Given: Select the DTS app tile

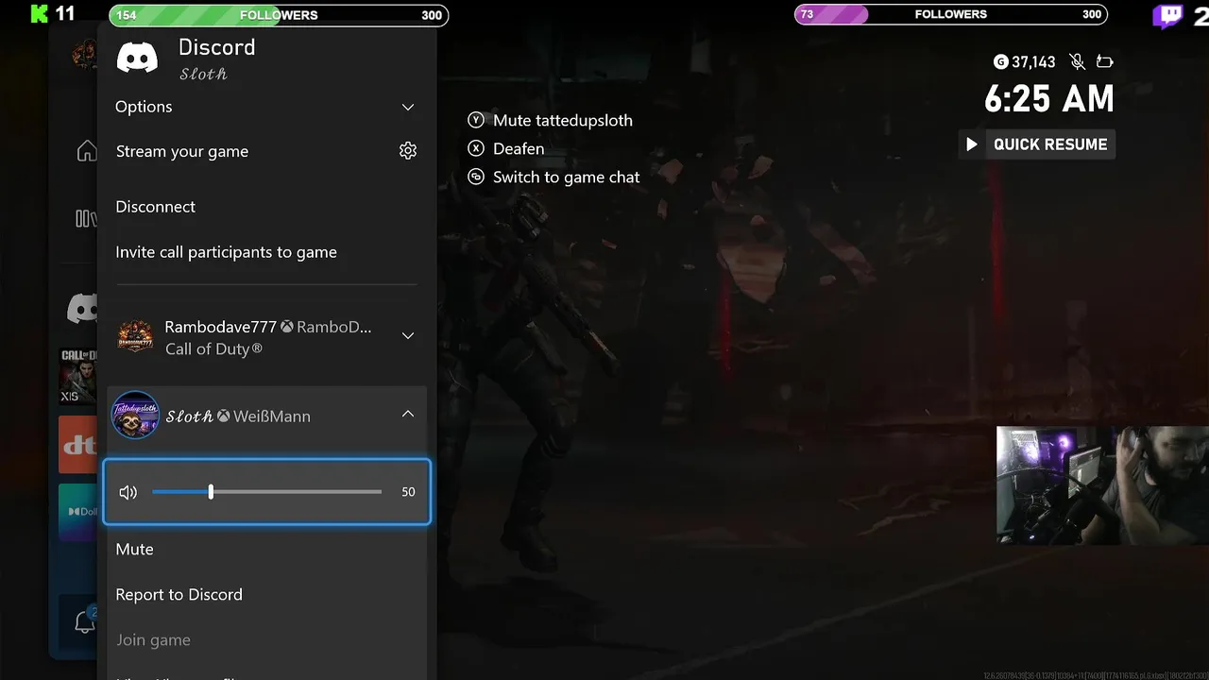Looking at the screenshot, I should [x=78, y=444].
